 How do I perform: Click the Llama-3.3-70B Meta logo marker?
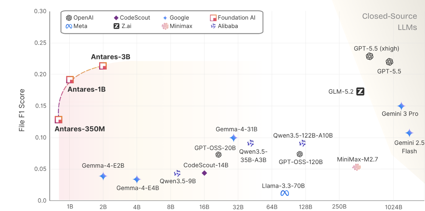[x=285, y=193]
